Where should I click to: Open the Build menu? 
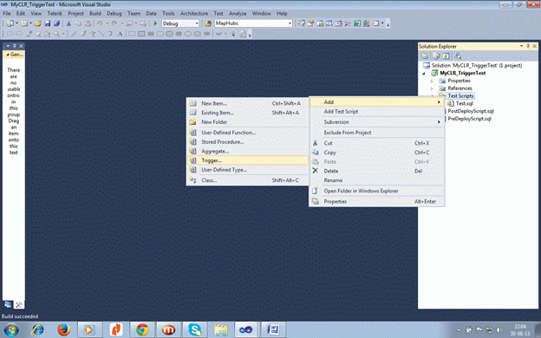click(x=95, y=14)
